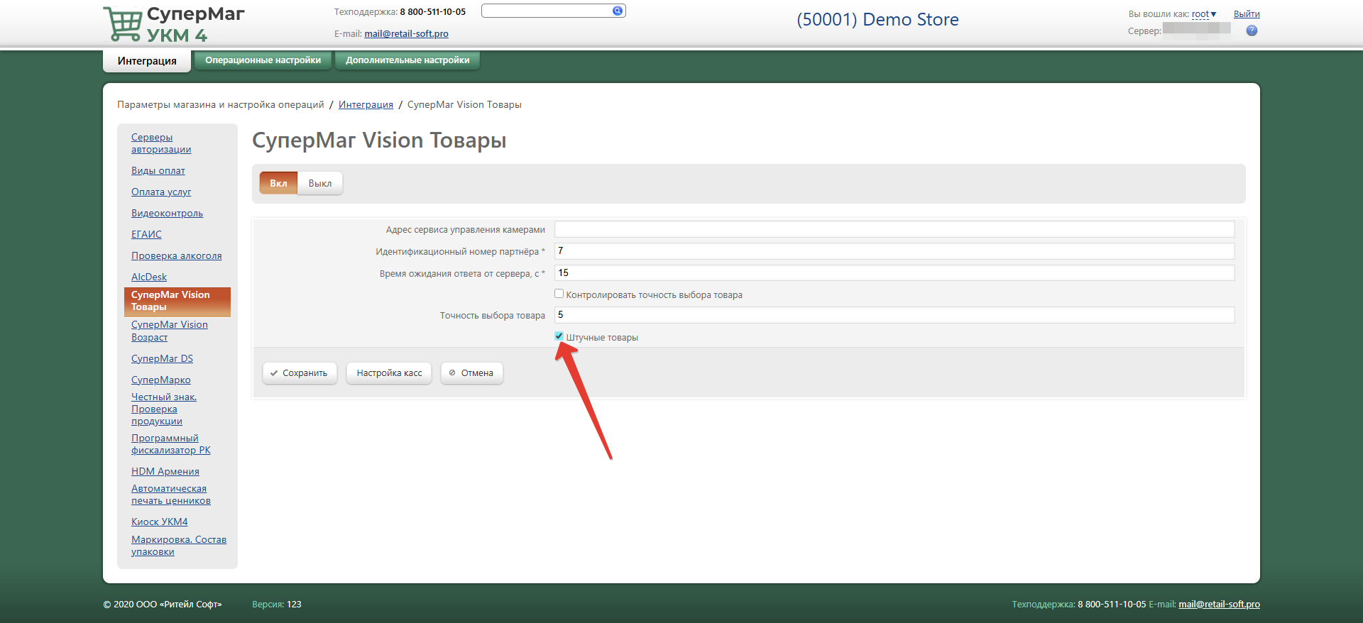This screenshot has width=1363, height=623.
Task: Click the Точность выбора товара field
Action: [x=894, y=315]
